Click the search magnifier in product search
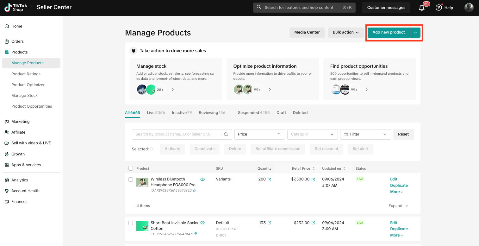This screenshot has width=479, height=246. [x=226, y=134]
